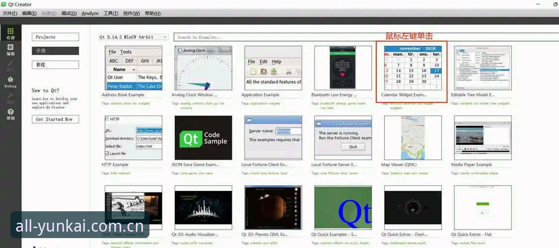The height and width of the screenshot is (248, 559).
Task: Open the Address Book Example thumbnail
Action: pos(134,67)
